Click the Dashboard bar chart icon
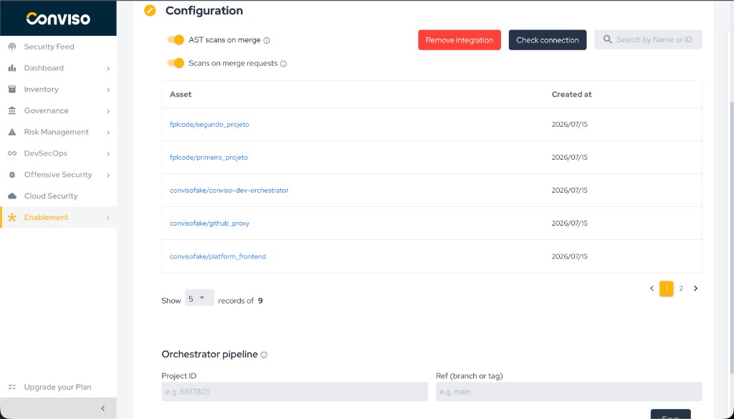734x419 pixels. (12, 68)
